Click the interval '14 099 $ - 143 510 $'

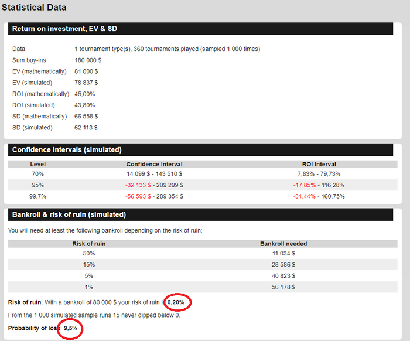pyautogui.click(x=154, y=174)
